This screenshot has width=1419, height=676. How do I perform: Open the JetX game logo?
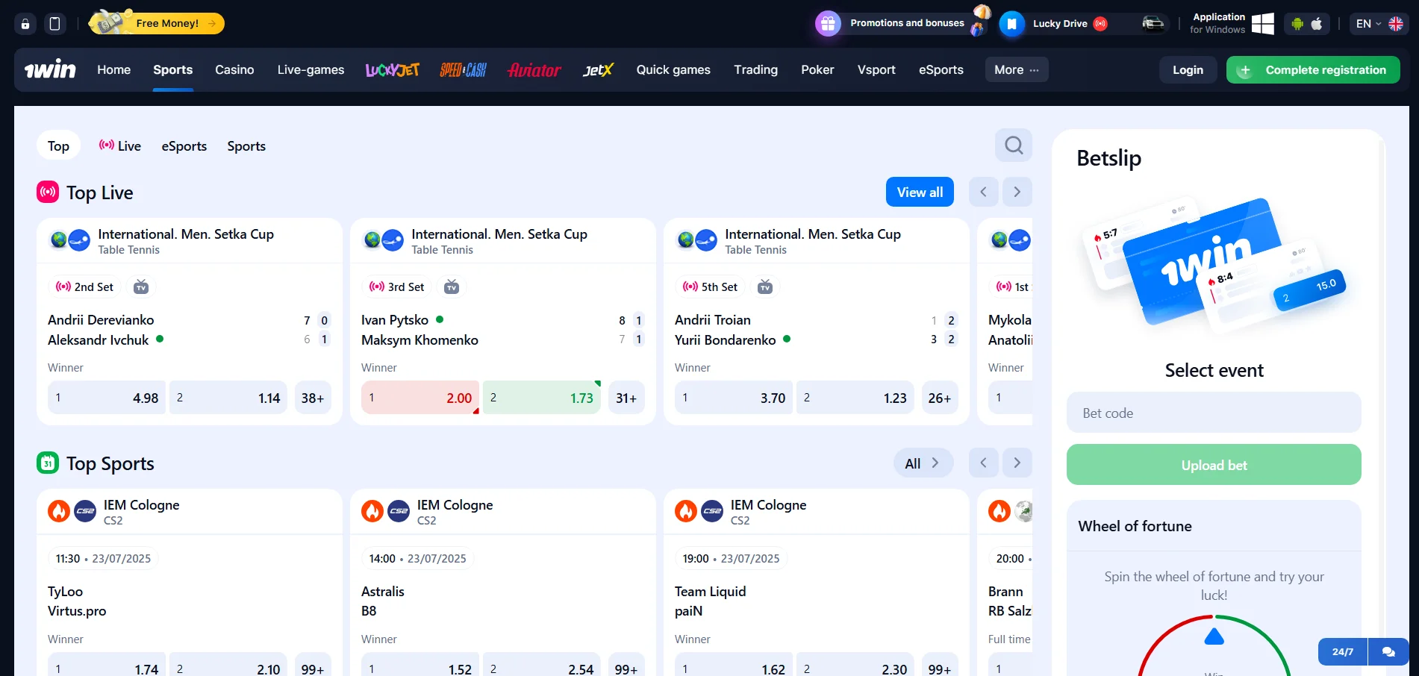coord(598,69)
